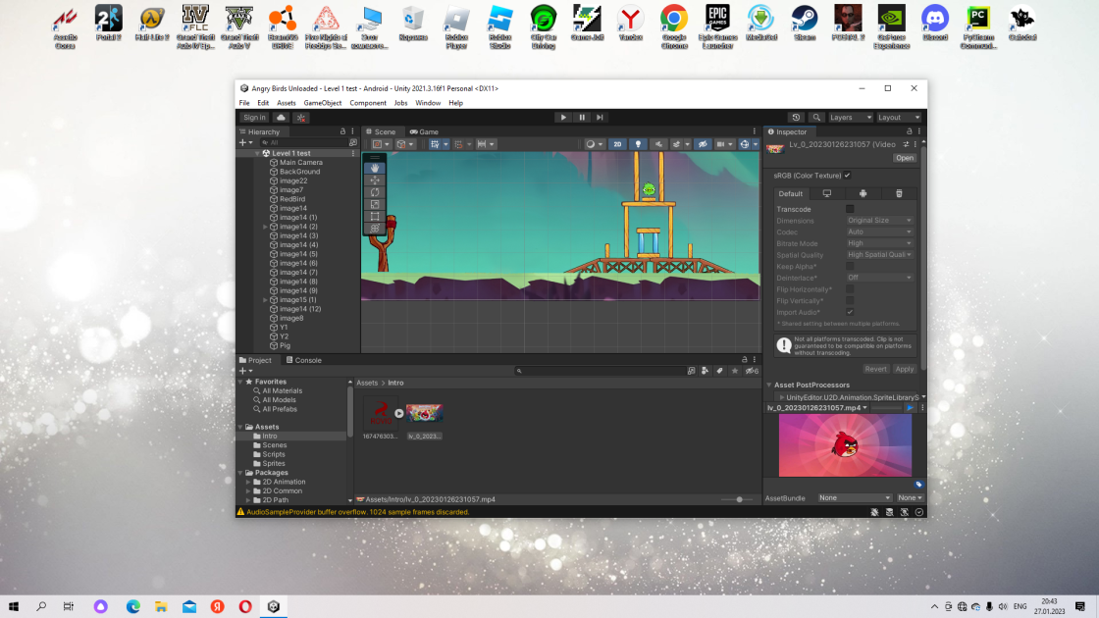The image size is (1099, 618).
Task: Switch to the Console tab
Action: (303, 360)
